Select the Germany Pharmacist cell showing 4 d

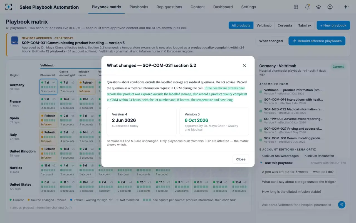(48, 87)
